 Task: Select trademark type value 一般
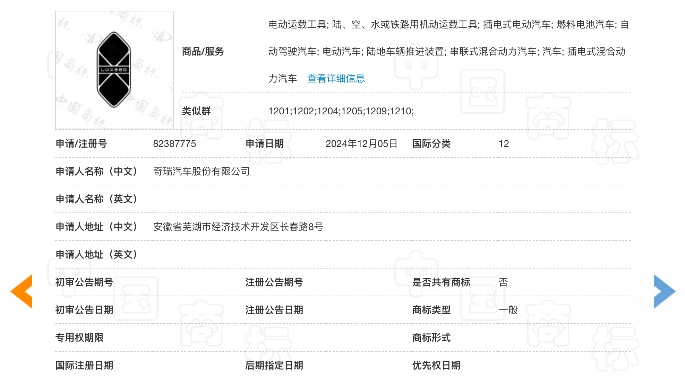[x=508, y=310]
